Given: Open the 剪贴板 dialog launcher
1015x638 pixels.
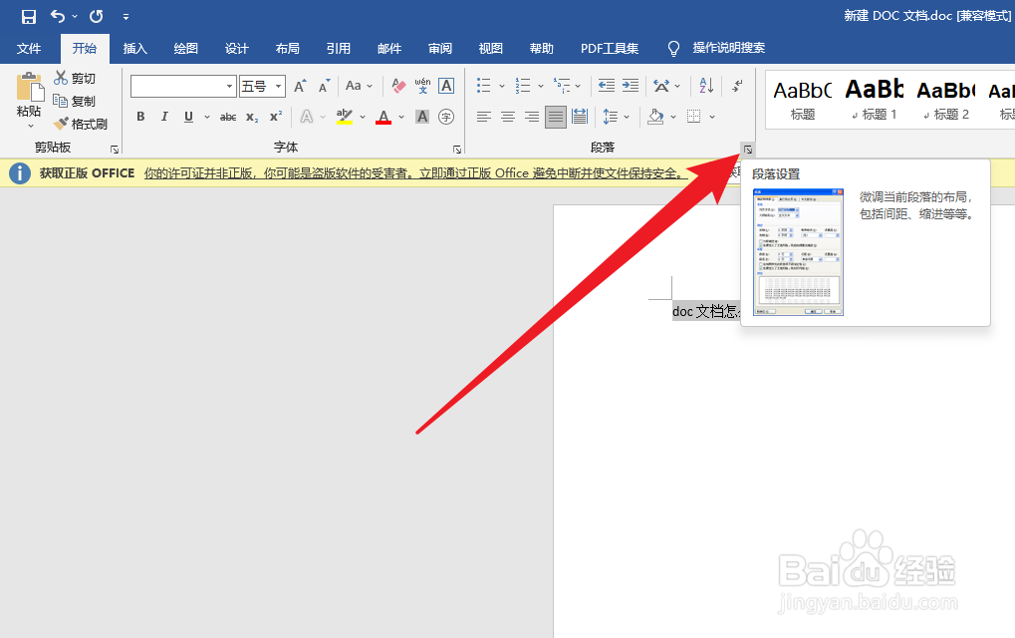Looking at the screenshot, I should point(115,150).
